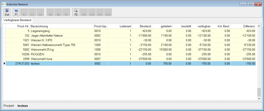The height and width of the screenshot is (111, 264).
Task: Select the Weissmehl 25 kg row
Action: tap(131, 49)
